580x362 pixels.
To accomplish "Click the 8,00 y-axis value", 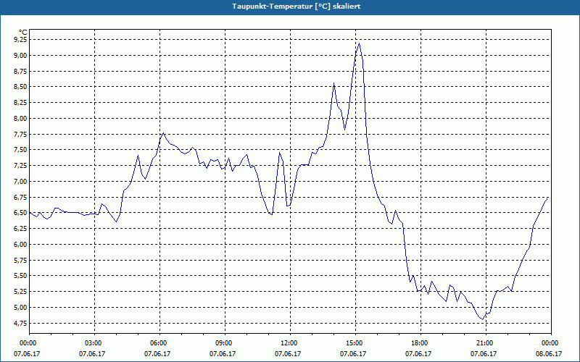I will (x=20, y=118).
